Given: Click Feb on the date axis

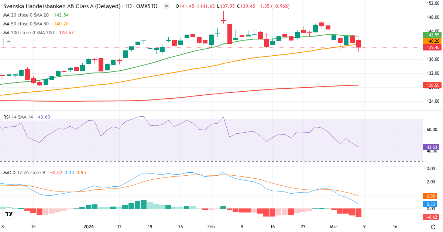Looking at the screenshot, I should (211, 227).
